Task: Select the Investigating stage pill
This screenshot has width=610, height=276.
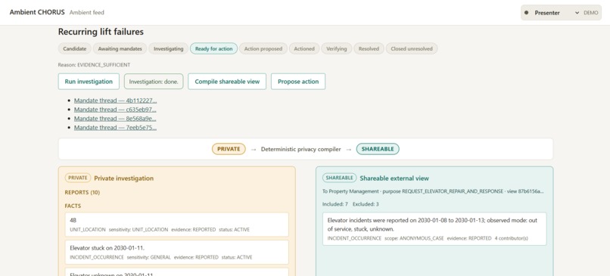Action: point(169,48)
